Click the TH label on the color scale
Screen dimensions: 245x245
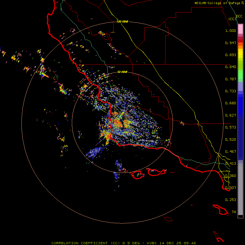(x=234, y=212)
